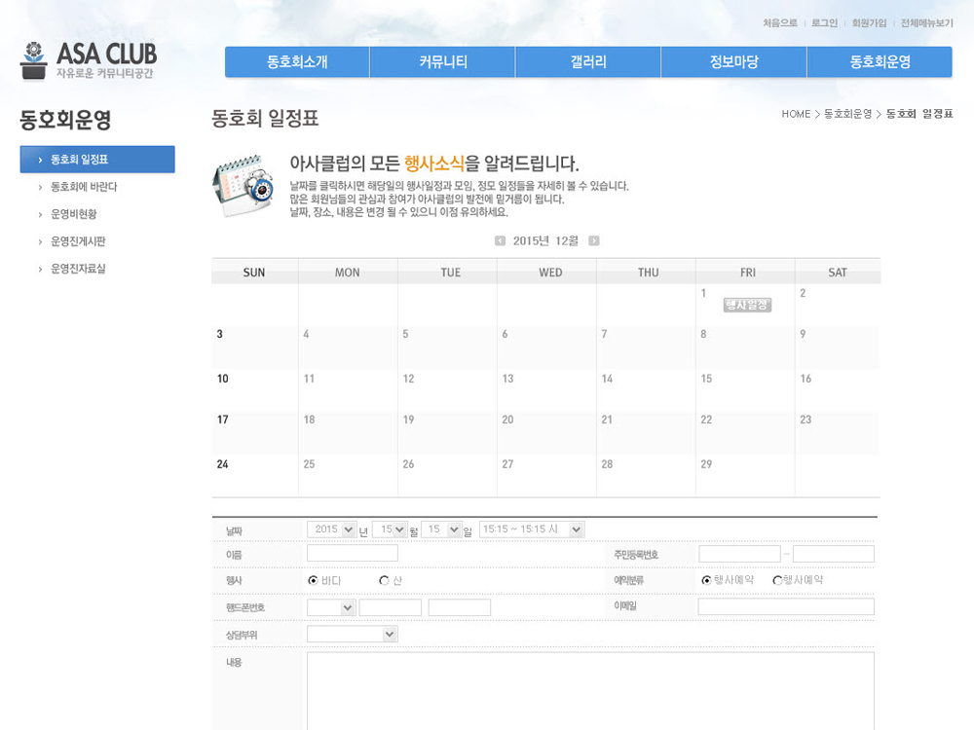The width and height of the screenshot is (974, 730).
Task: Open 운영진게시판 in the sidebar
Action: coord(78,241)
